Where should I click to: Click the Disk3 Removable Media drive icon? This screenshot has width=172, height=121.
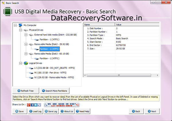click(31, 54)
